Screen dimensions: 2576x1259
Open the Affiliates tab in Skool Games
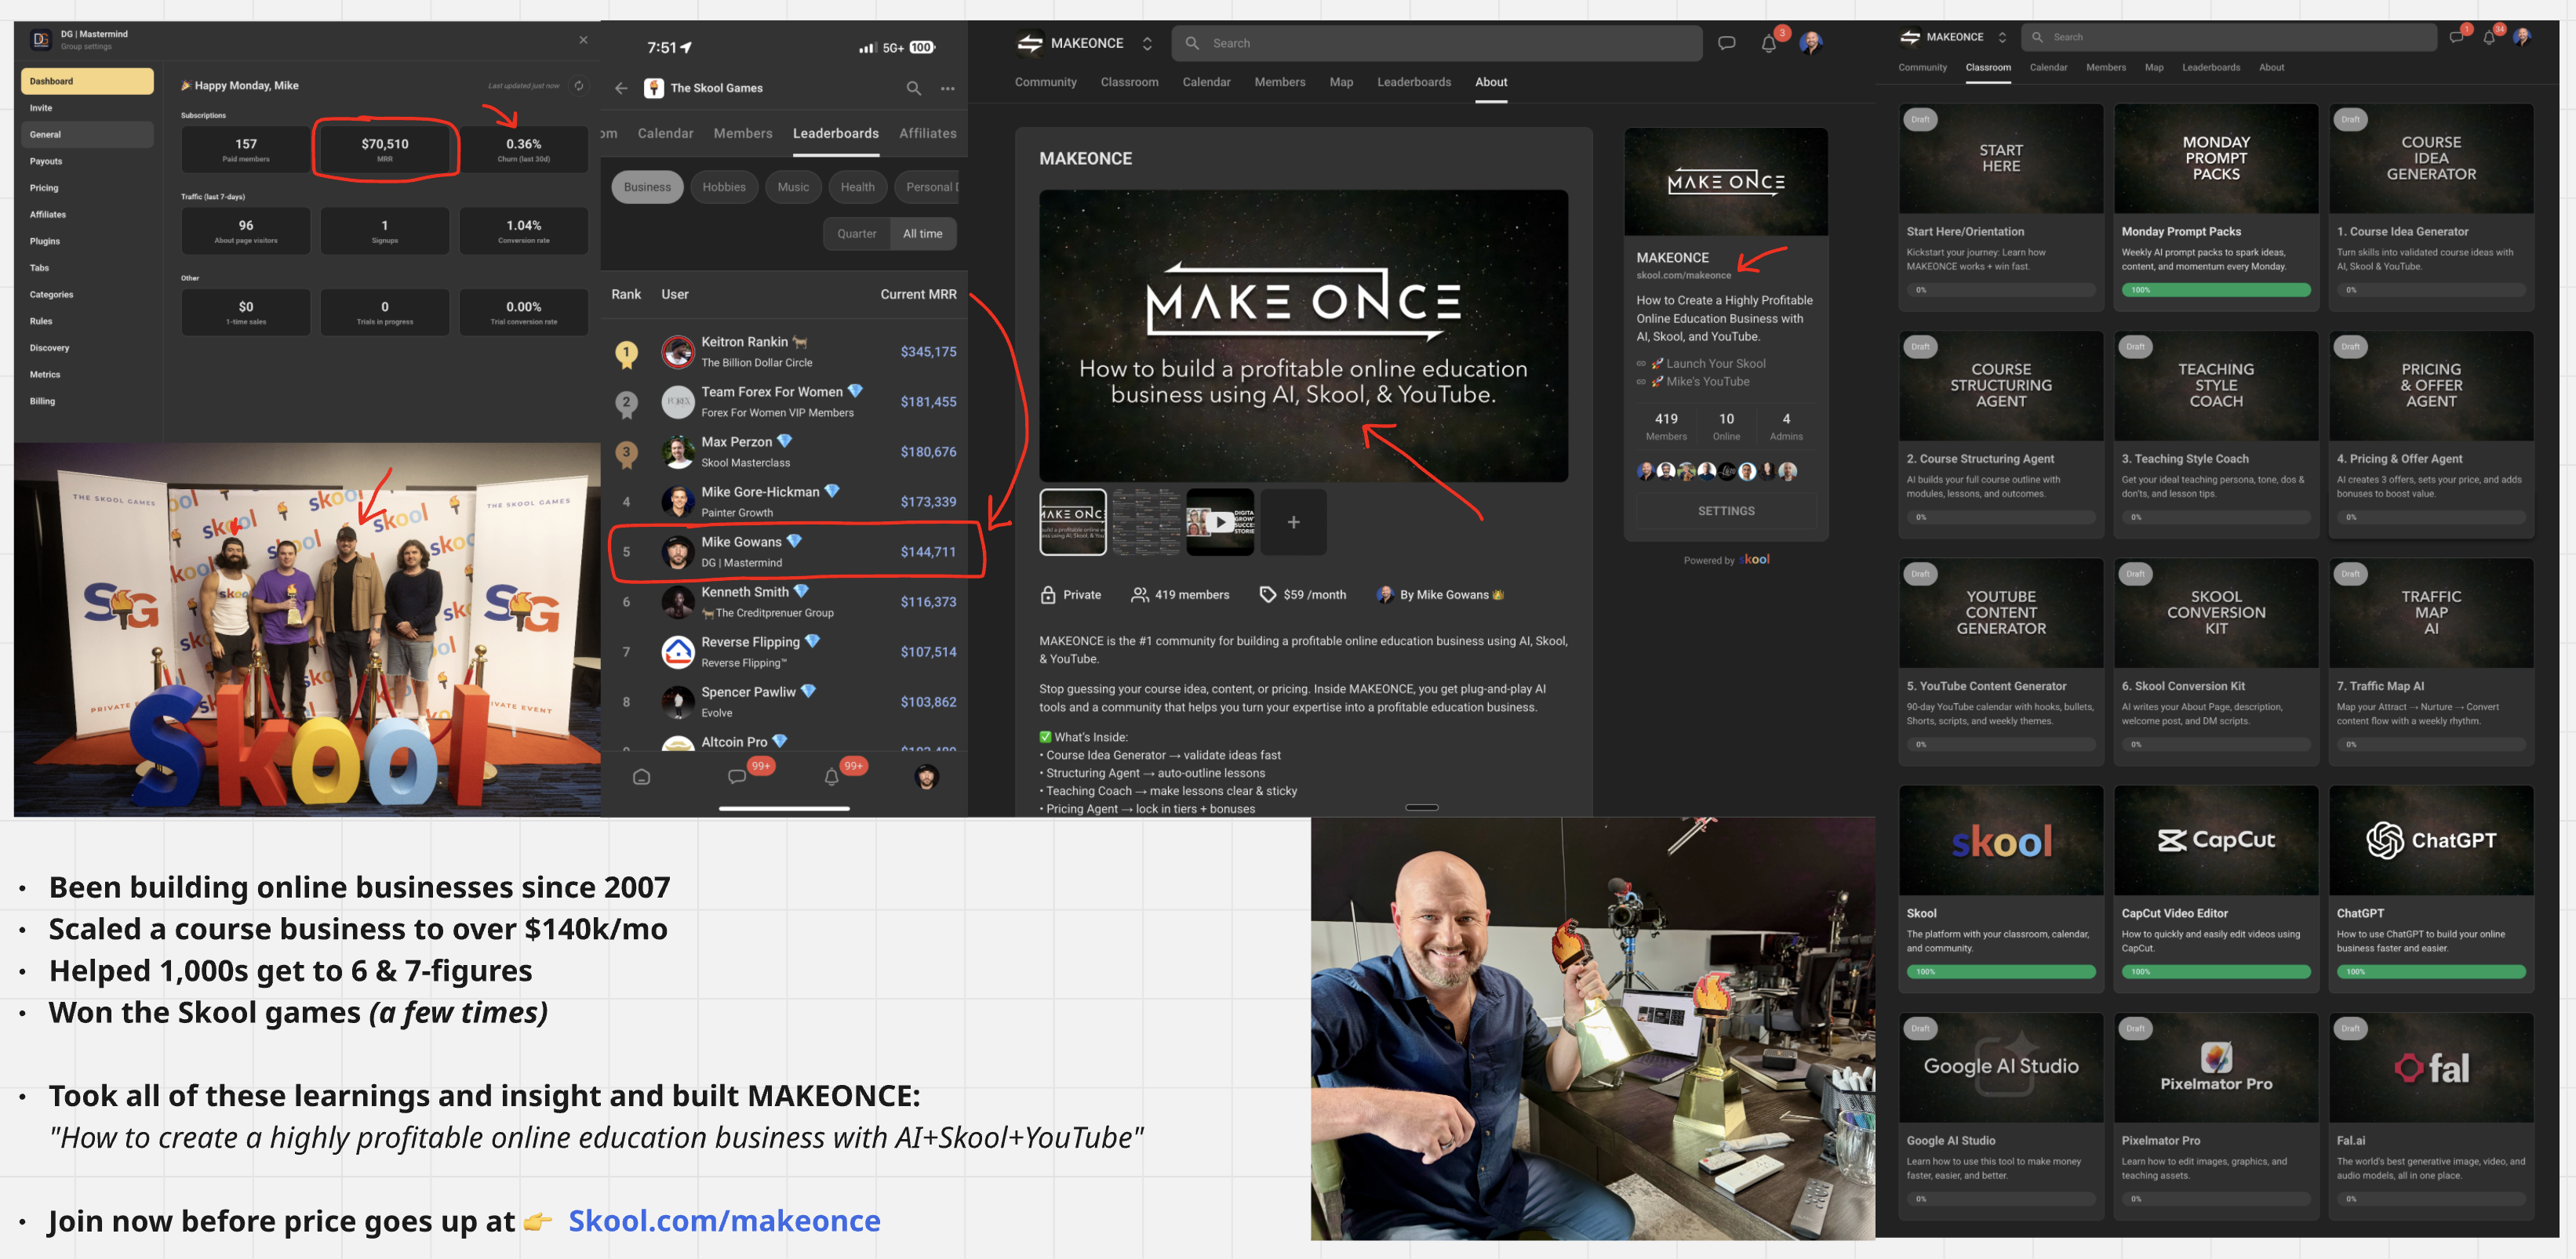[927, 134]
